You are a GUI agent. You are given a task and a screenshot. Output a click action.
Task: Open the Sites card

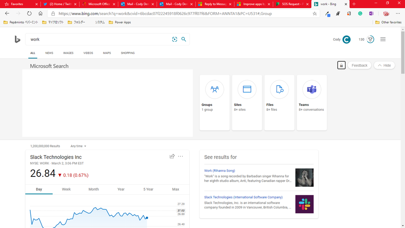247,103
